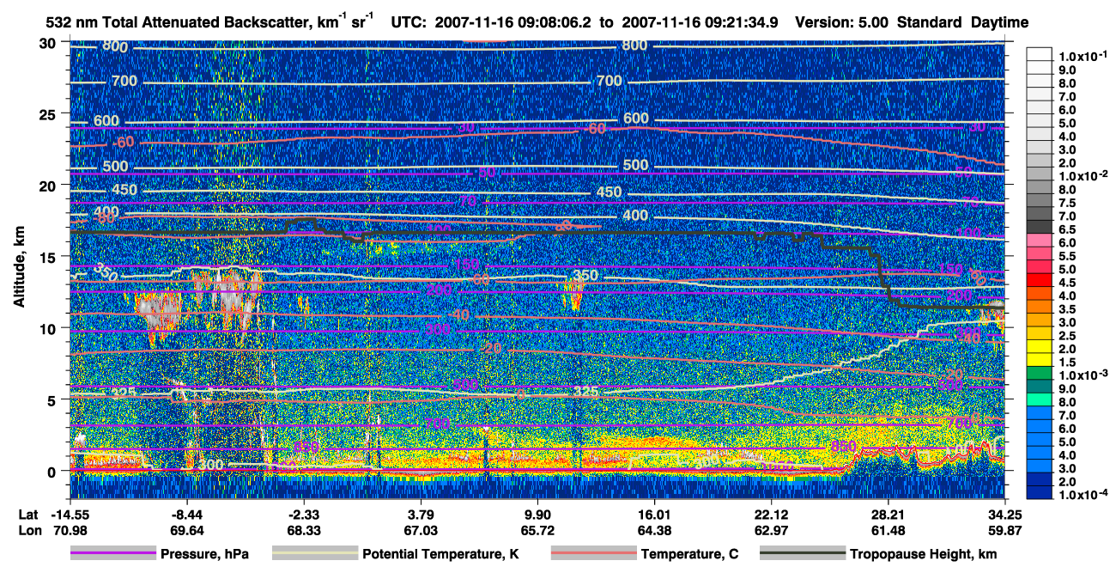This screenshot has width=1116, height=573.
Task: Select latitude value '3.79'
Action: pos(421,514)
